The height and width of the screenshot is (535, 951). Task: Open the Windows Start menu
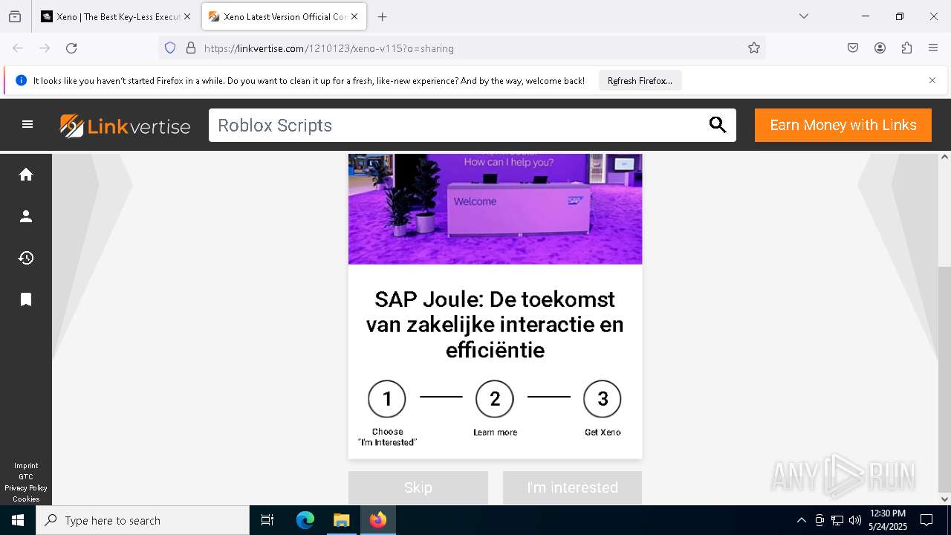point(18,520)
